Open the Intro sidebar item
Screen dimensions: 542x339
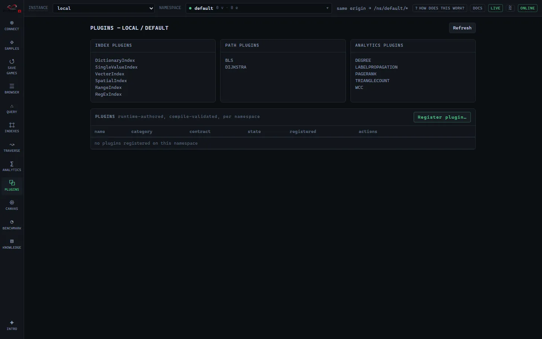pyautogui.click(x=12, y=325)
